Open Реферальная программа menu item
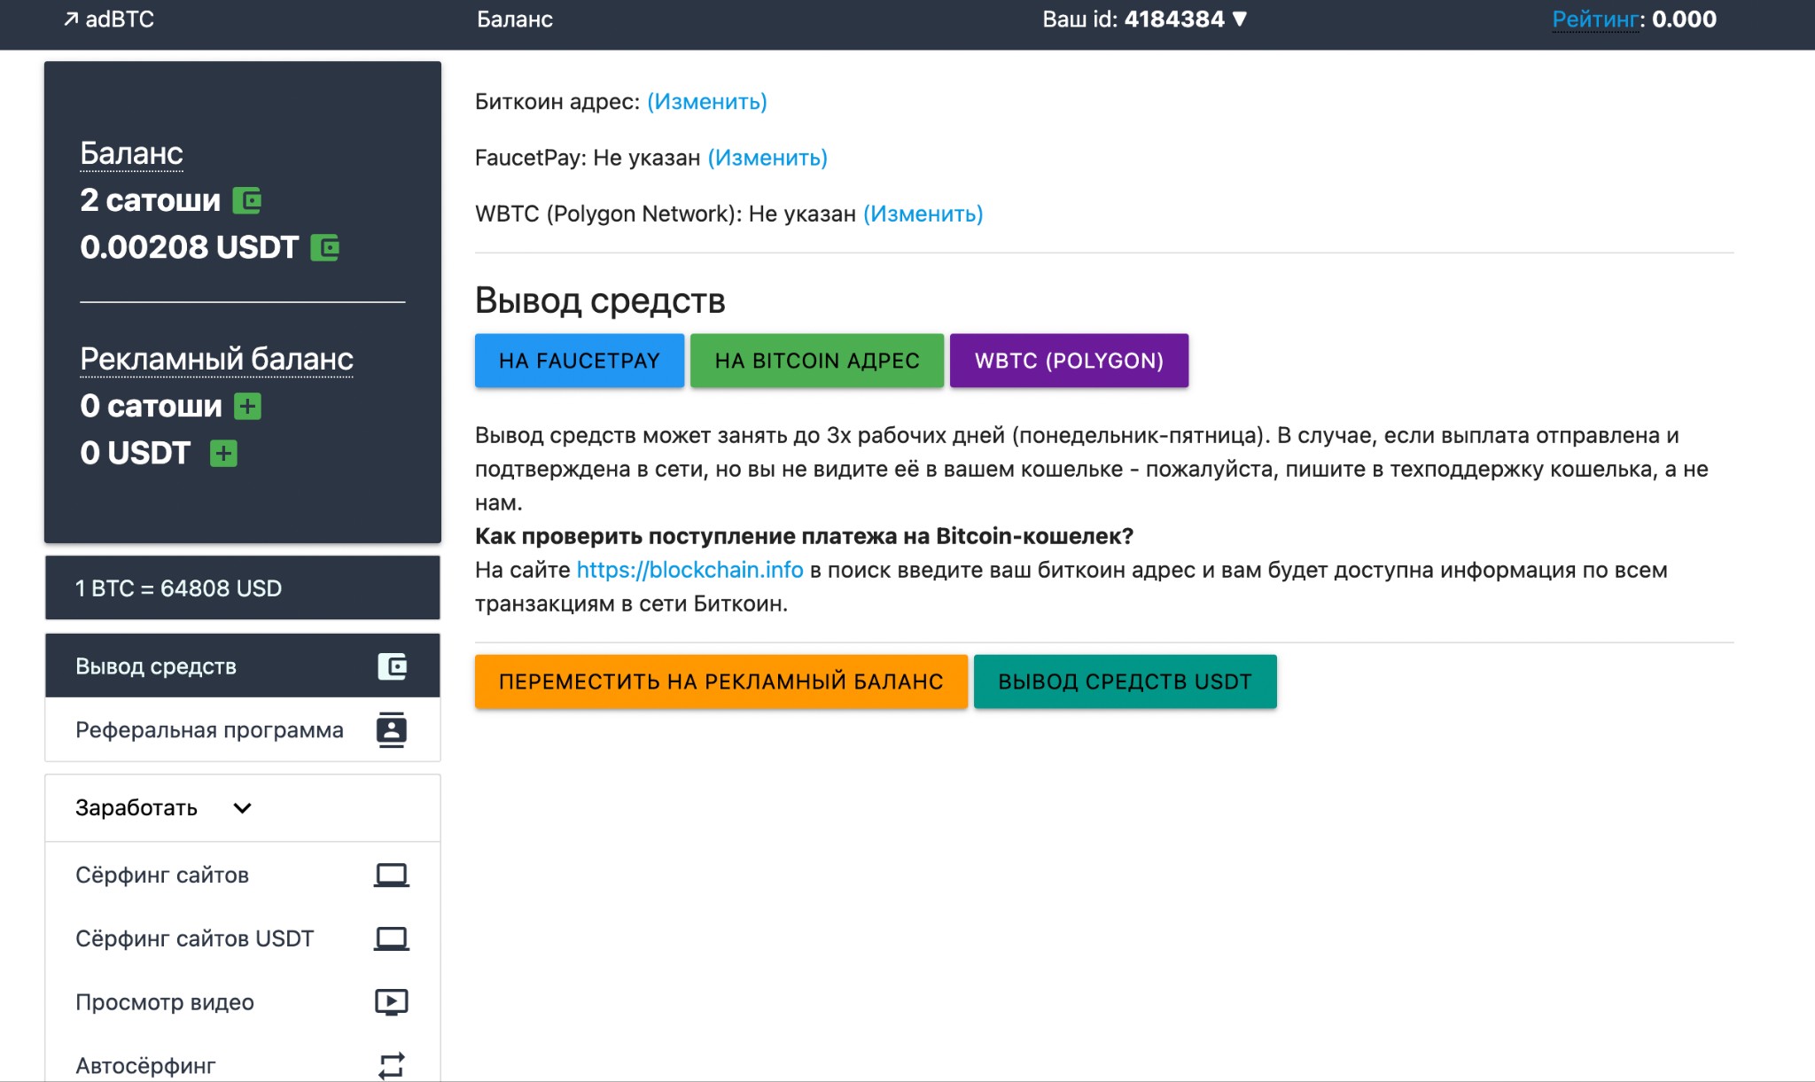 (x=243, y=730)
